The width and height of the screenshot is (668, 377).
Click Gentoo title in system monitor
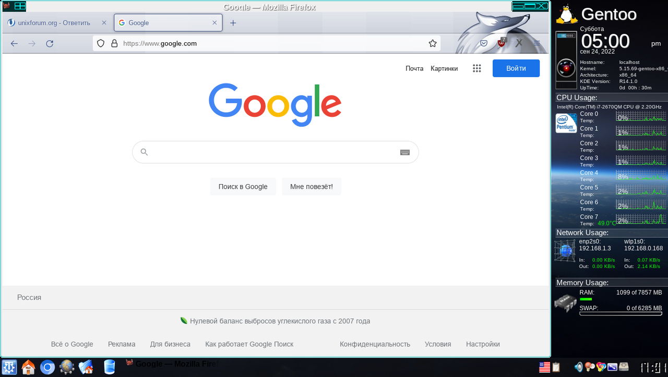pyautogui.click(x=609, y=14)
